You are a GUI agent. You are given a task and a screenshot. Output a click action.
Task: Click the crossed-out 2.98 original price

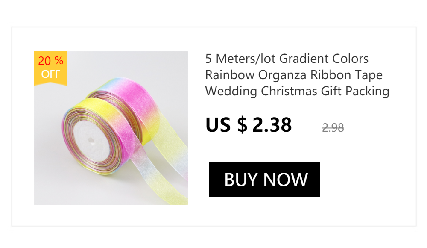[333, 128]
